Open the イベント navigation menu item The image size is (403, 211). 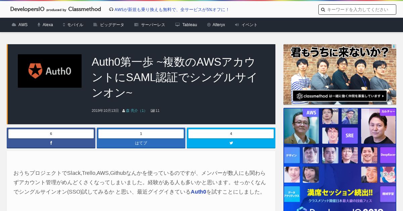[x=250, y=25]
